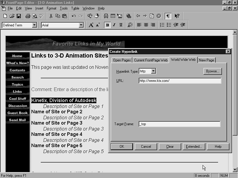The height and width of the screenshot is (178, 238).
Task: Open the Format menu
Action: tap(51, 8)
